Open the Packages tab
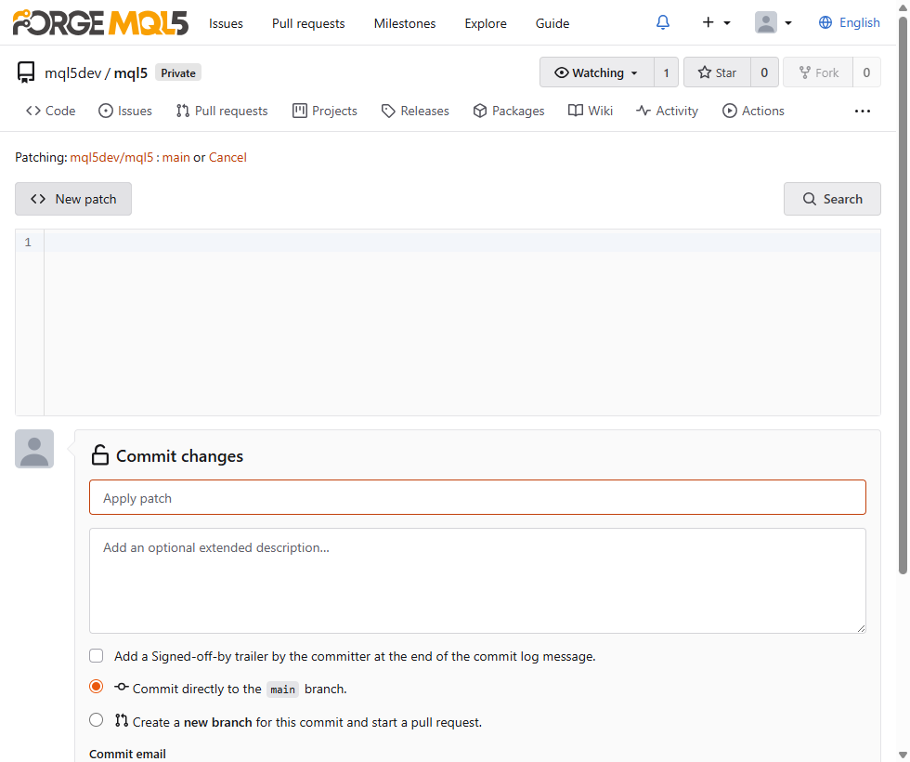Image resolution: width=910 pixels, height=762 pixels. (509, 111)
